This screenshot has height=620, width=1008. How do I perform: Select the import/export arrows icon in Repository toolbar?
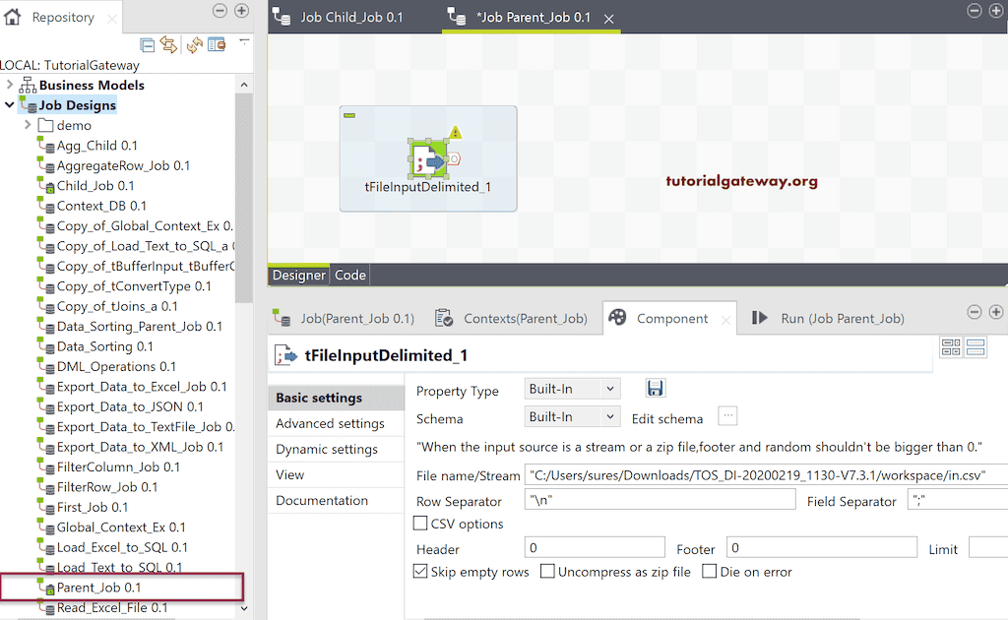(x=167, y=45)
